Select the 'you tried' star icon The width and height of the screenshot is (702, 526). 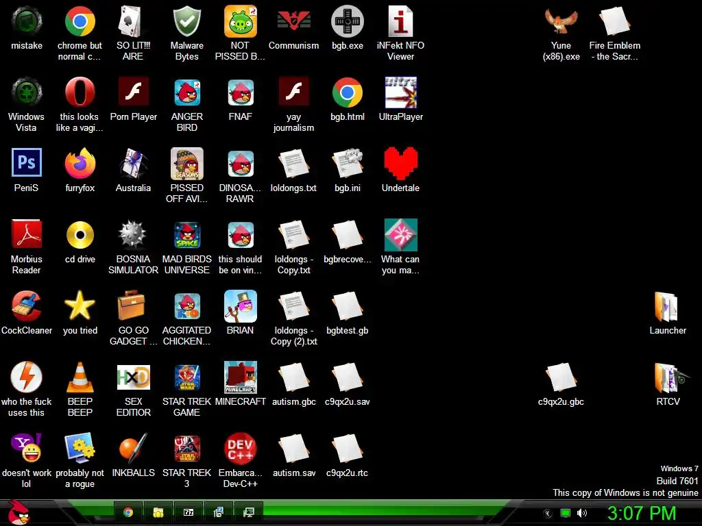point(80,306)
